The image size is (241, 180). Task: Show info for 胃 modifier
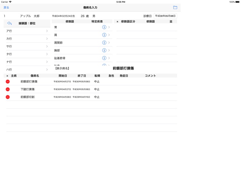pos(104,27)
